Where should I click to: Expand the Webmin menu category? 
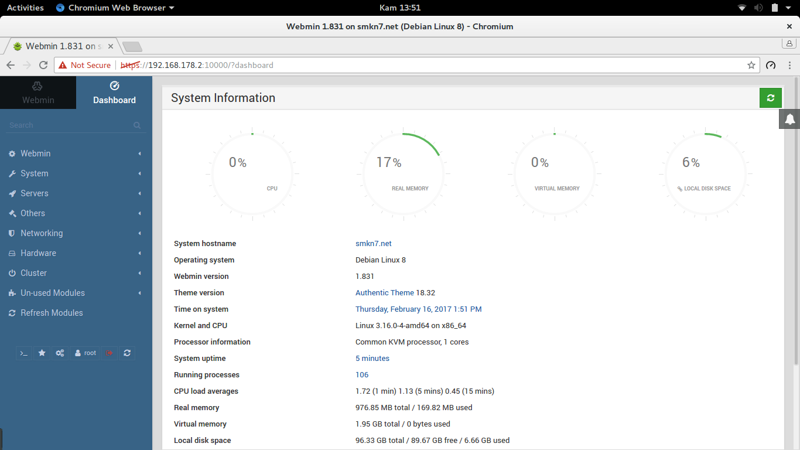[76, 154]
